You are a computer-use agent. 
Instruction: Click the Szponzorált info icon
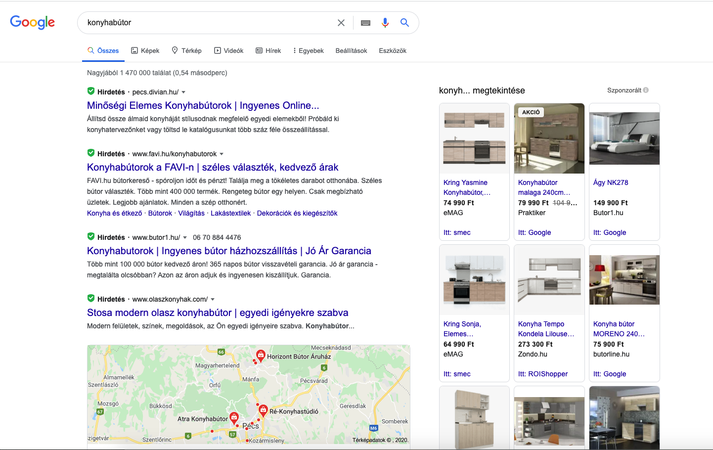click(646, 90)
